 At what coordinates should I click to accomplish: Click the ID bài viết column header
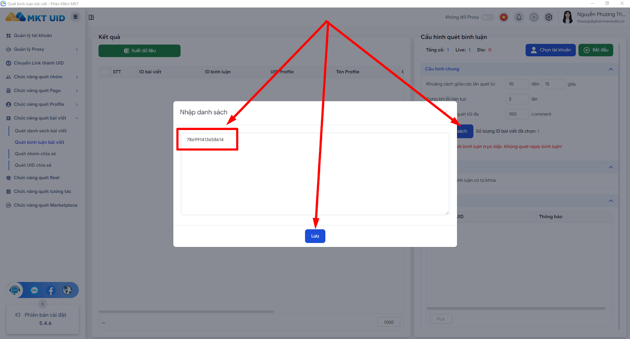point(150,72)
